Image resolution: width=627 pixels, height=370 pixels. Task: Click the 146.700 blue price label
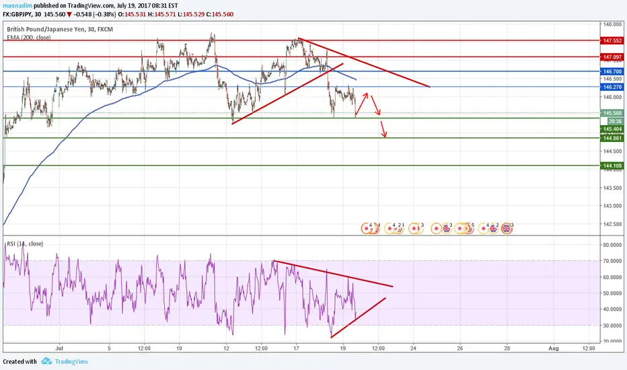(x=612, y=71)
